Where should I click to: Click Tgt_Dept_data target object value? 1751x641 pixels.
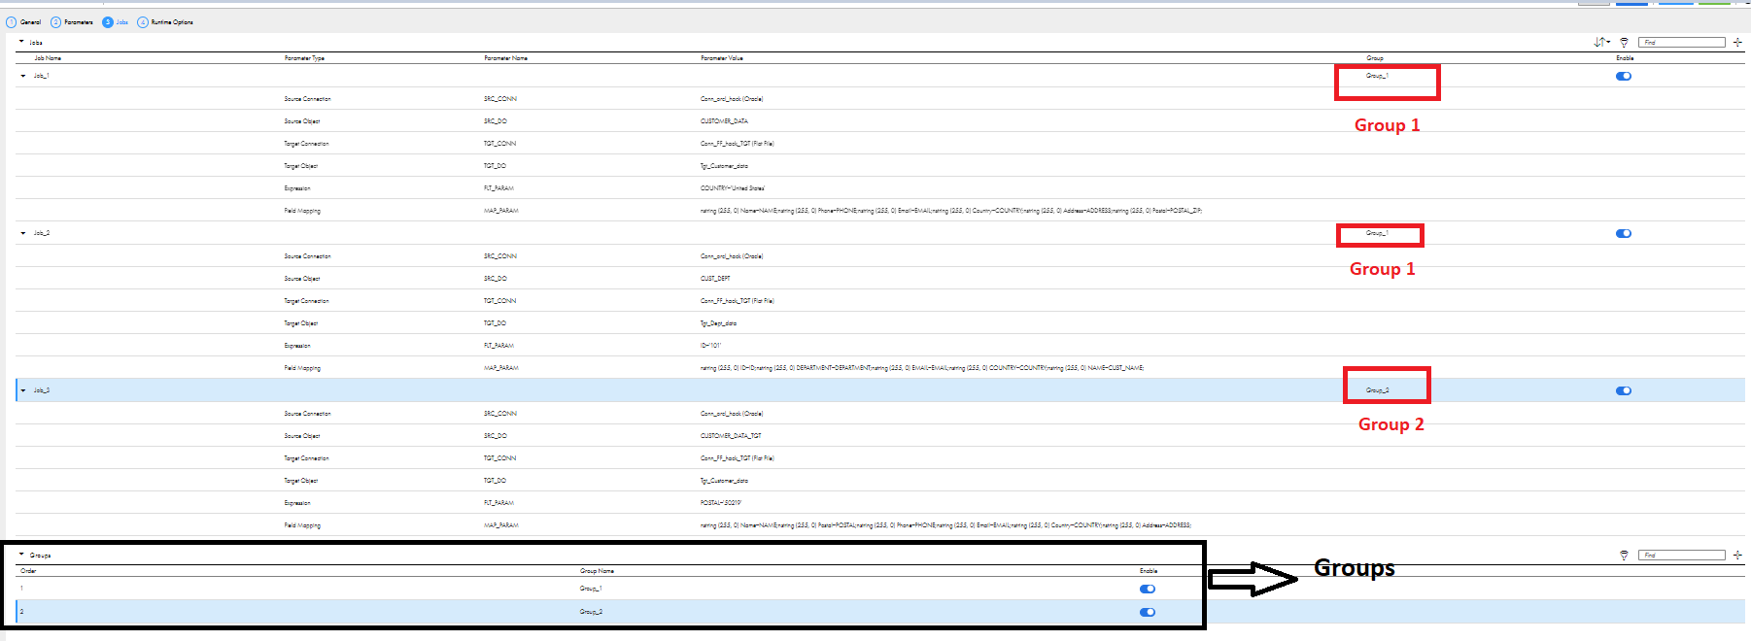pyautogui.click(x=718, y=323)
